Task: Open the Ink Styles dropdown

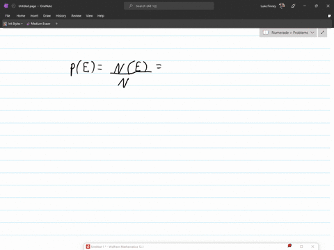Action: pyautogui.click(x=13, y=24)
